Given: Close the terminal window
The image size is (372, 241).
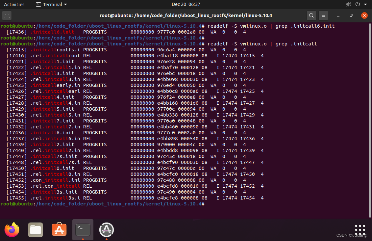Looking at the screenshot, I should [x=364, y=16].
